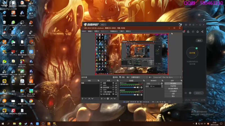Viewport: 225px width, 126px height.
Task: Open settings gear at 直播伴侣 bottom
Action: (190, 93)
